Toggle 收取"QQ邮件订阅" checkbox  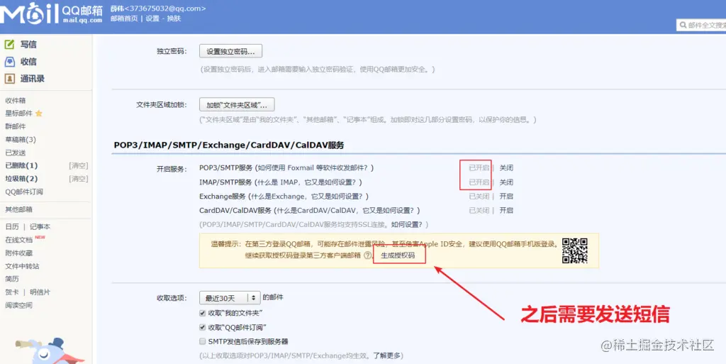202,327
